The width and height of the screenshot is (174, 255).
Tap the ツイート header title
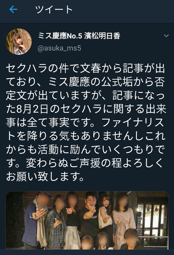(x=54, y=10)
